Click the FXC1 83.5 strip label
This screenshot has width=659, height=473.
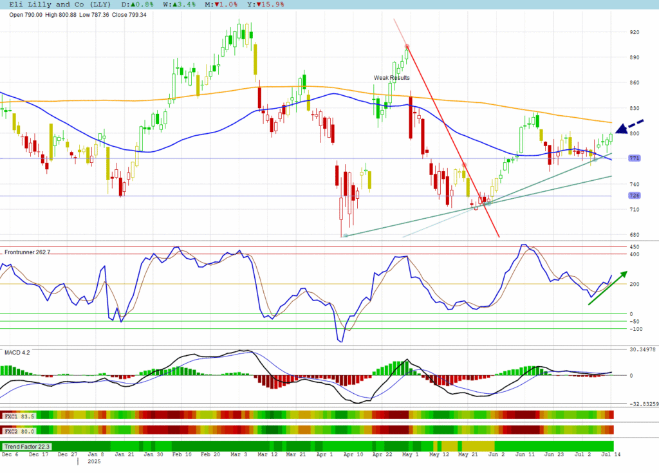[x=19, y=416]
